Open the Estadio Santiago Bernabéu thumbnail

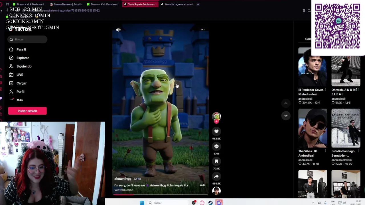click(346, 128)
